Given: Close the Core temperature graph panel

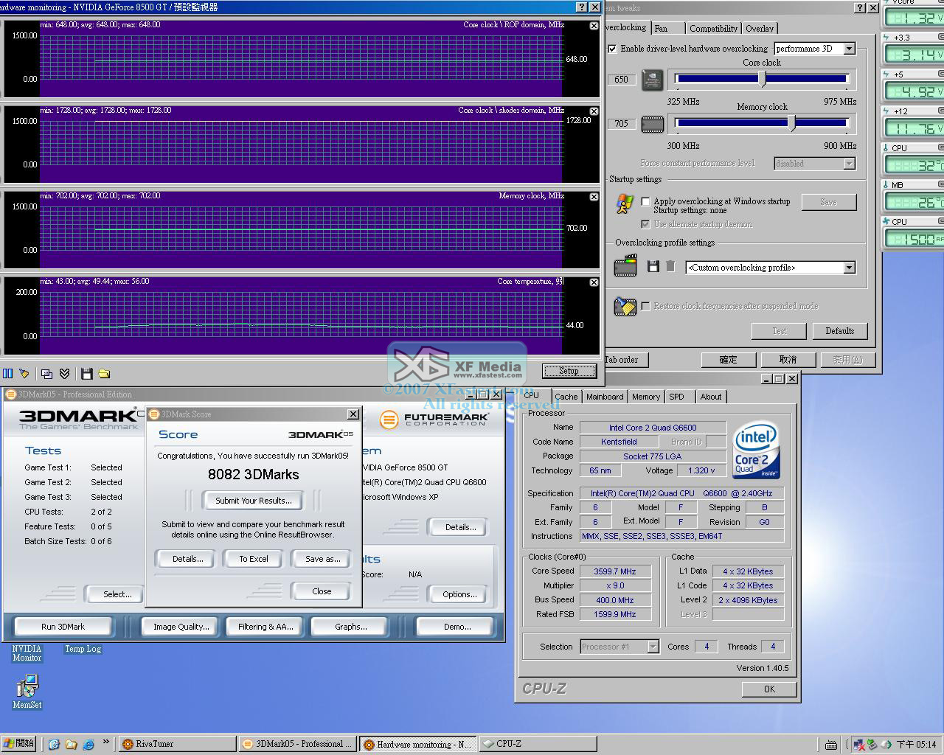Looking at the screenshot, I should (x=594, y=282).
